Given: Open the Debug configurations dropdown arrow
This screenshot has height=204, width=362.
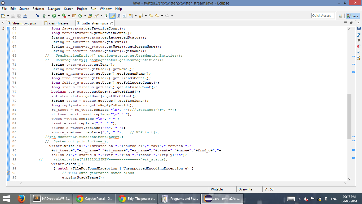Looking at the screenshot, I should pyautogui.click(x=49, y=16).
